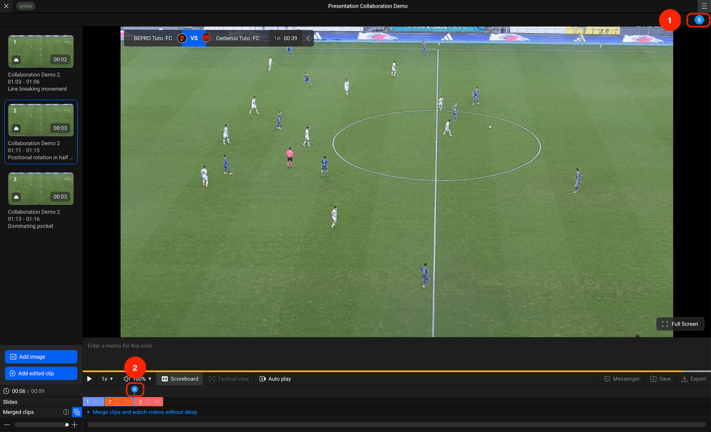The height and width of the screenshot is (432, 711).
Task: Click the volume speaker icon
Action: click(127, 379)
